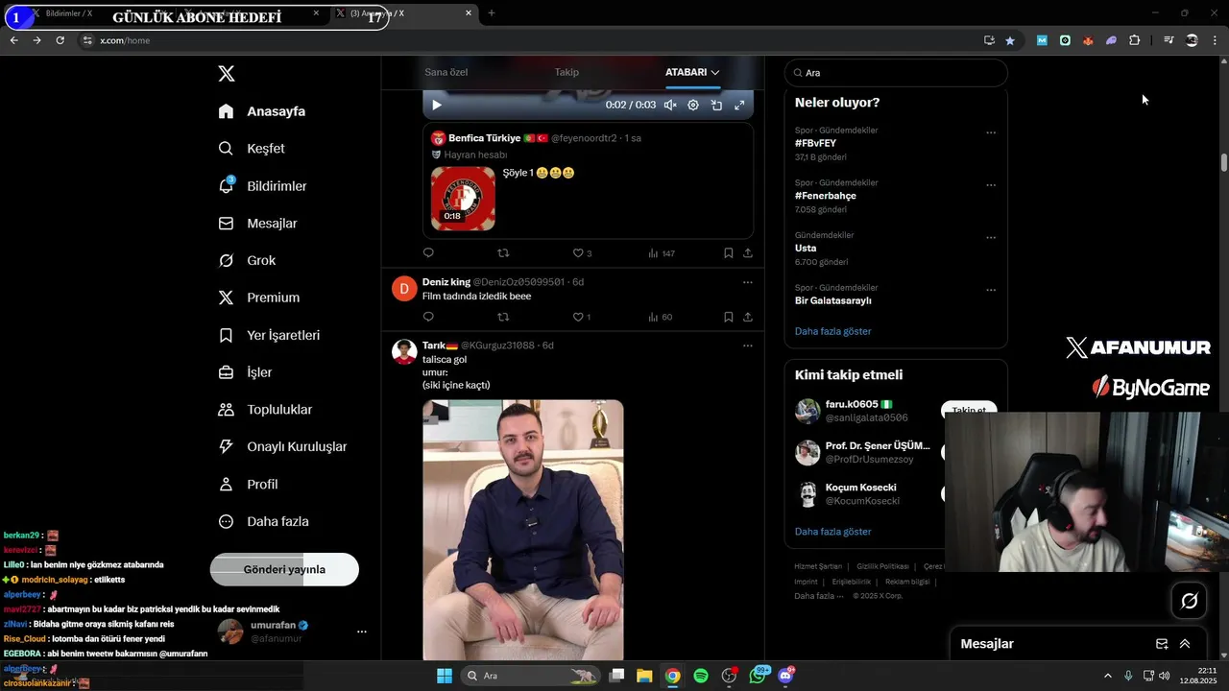Open Grok from sidebar

pos(247,261)
